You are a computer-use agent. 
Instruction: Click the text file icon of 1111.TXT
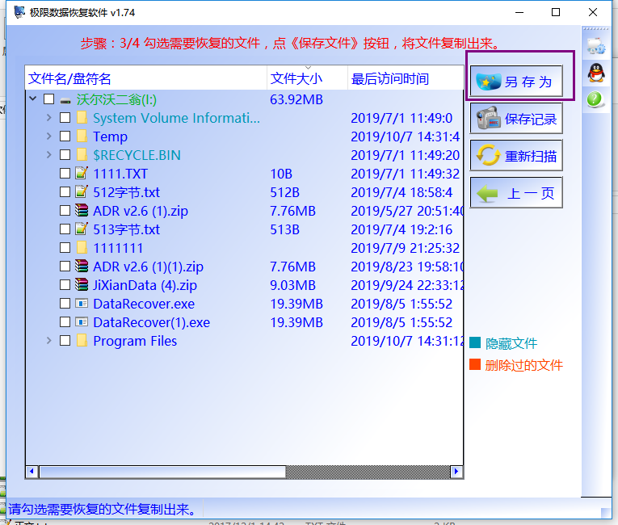pos(82,173)
